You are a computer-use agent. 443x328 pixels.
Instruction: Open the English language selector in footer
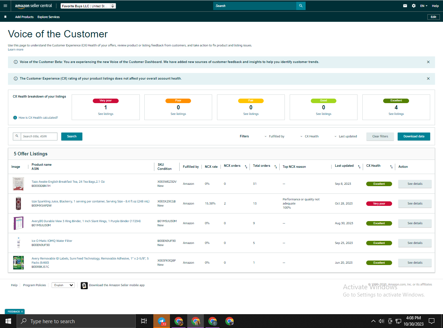tap(63, 285)
